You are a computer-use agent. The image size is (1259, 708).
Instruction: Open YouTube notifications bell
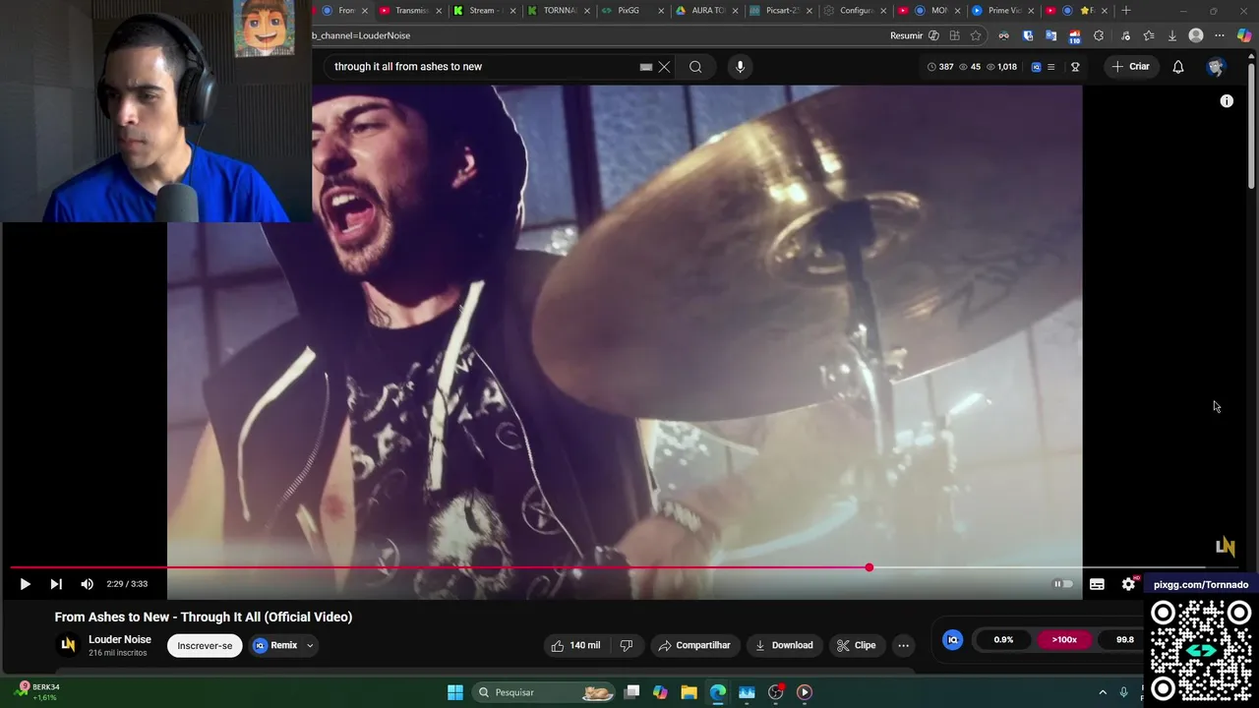[1178, 67]
